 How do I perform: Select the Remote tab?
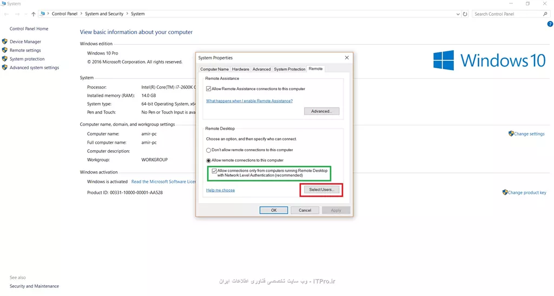(315, 69)
